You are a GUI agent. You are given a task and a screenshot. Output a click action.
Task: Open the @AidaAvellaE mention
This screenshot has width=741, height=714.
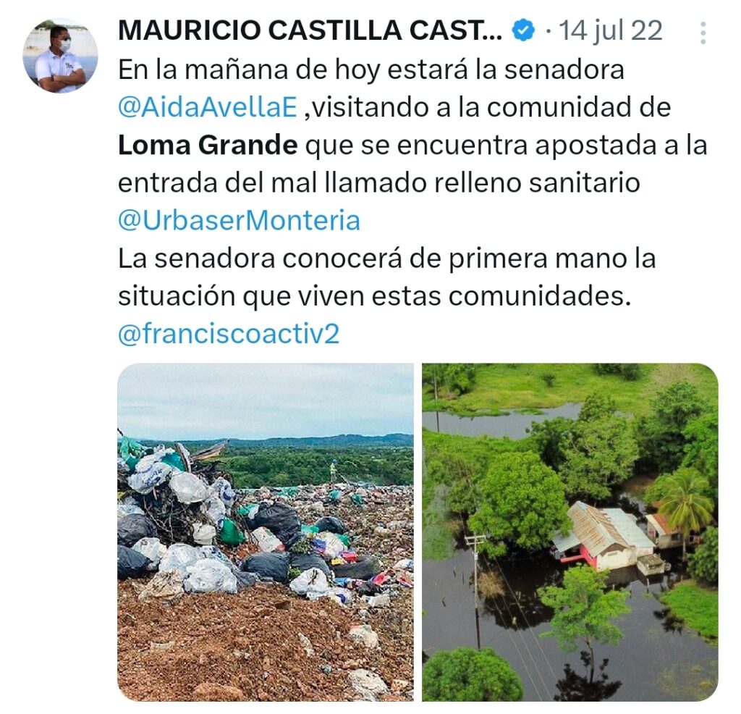coord(208,107)
